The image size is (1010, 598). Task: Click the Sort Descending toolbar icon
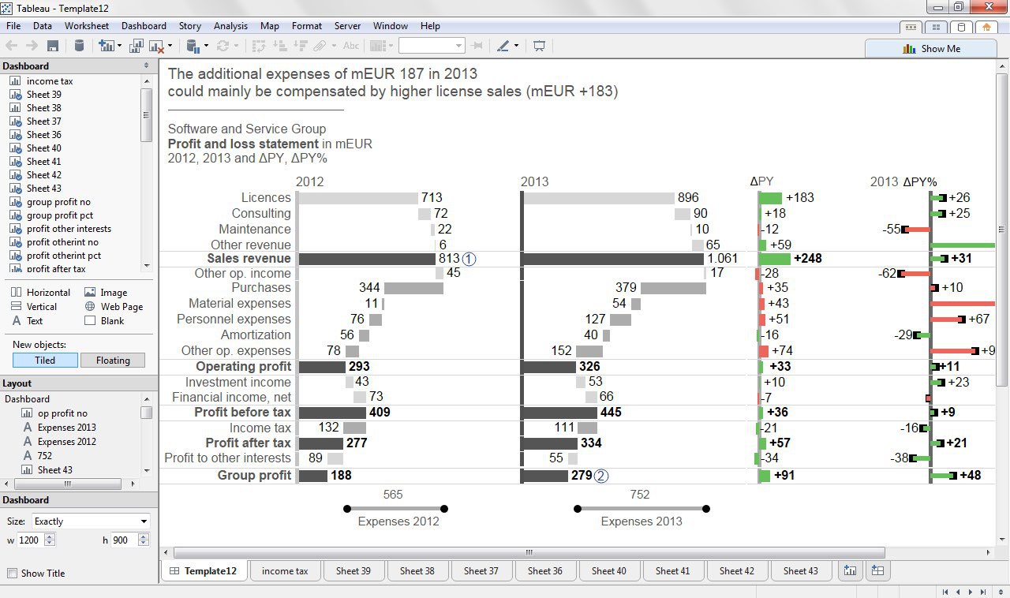click(x=300, y=46)
